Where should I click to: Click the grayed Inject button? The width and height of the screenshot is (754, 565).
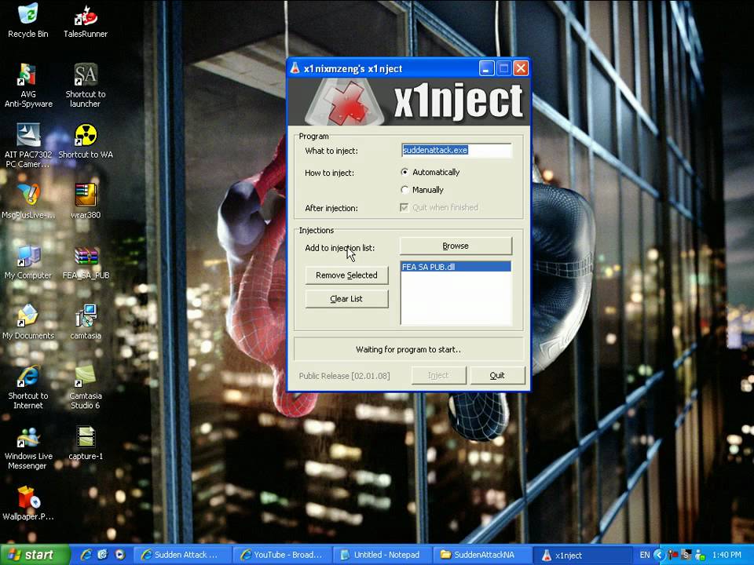click(x=438, y=375)
